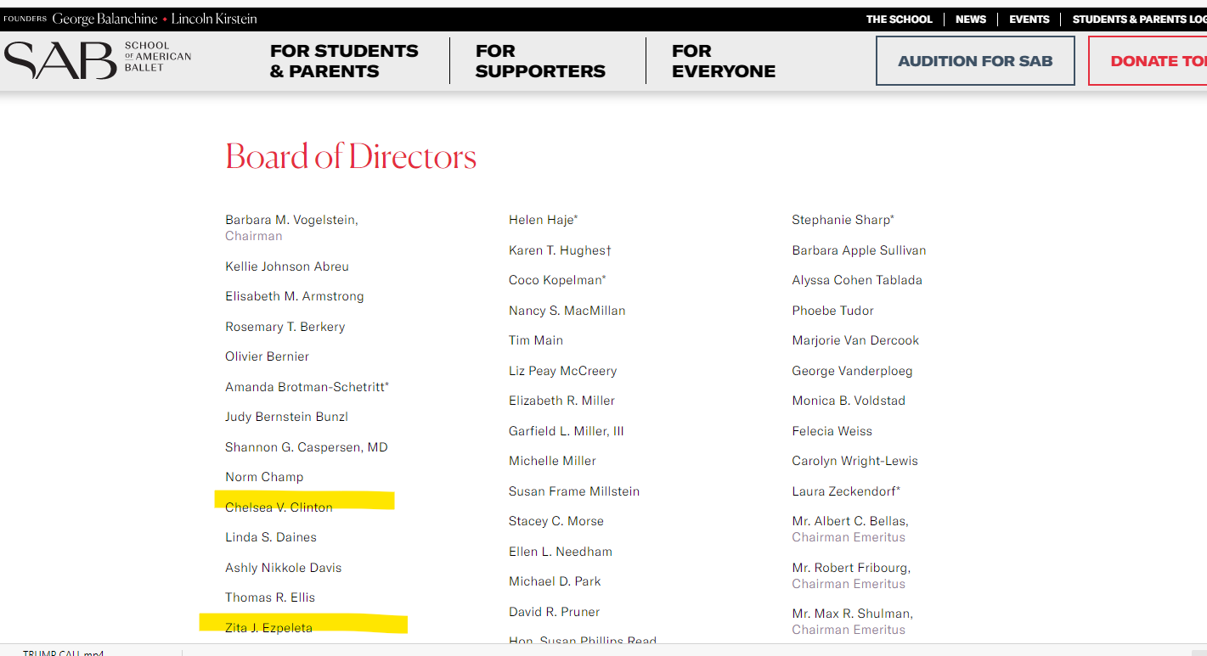Select the name Thomas R. Ellis
The width and height of the screenshot is (1207, 656).
[270, 597]
